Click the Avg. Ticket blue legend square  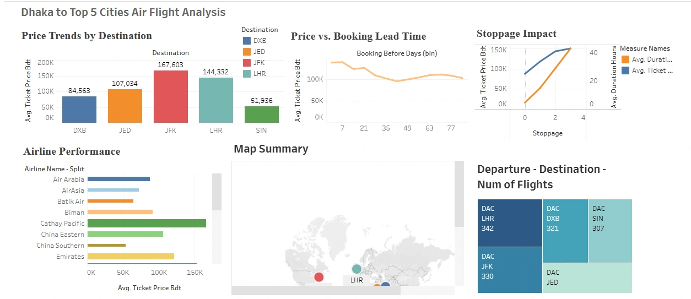[625, 70]
